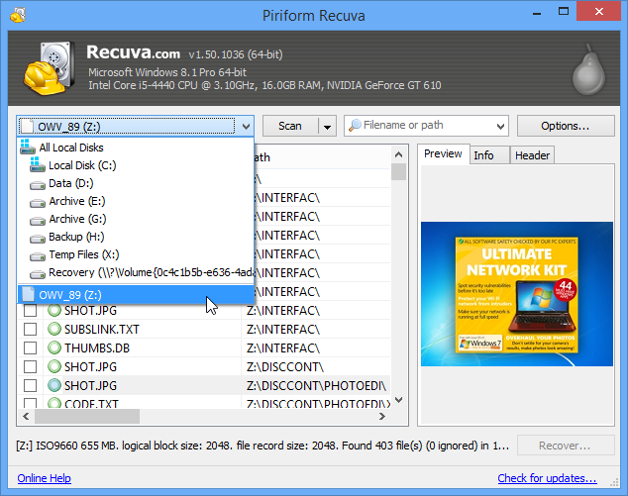This screenshot has width=628, height=496.
Task: Select Temp Files (X:) from drive list
Action: tap(136, 254)
